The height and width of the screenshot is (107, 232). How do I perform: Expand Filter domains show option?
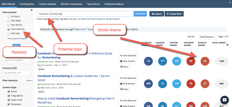(x=29, y=80)
